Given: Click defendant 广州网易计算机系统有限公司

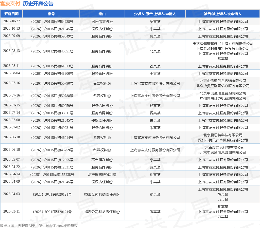Looking at the screenshot, I should coord(223,98).
